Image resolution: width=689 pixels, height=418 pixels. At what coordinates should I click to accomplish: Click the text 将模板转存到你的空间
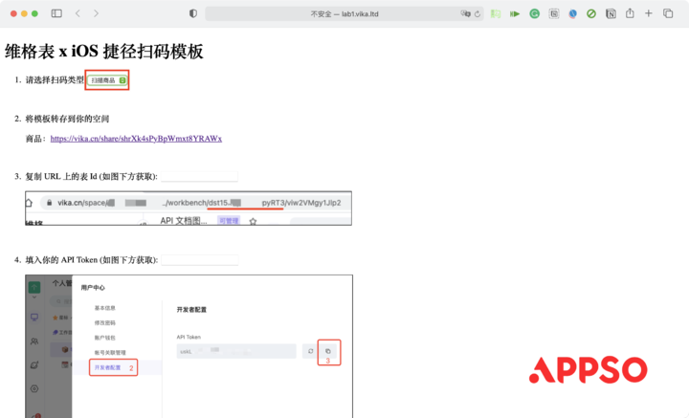[67, 119]
